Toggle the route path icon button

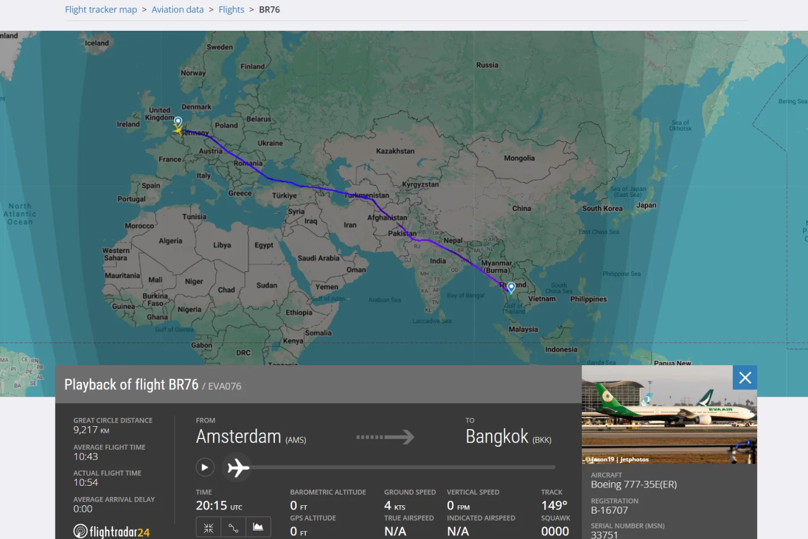(x=234, y=527)
